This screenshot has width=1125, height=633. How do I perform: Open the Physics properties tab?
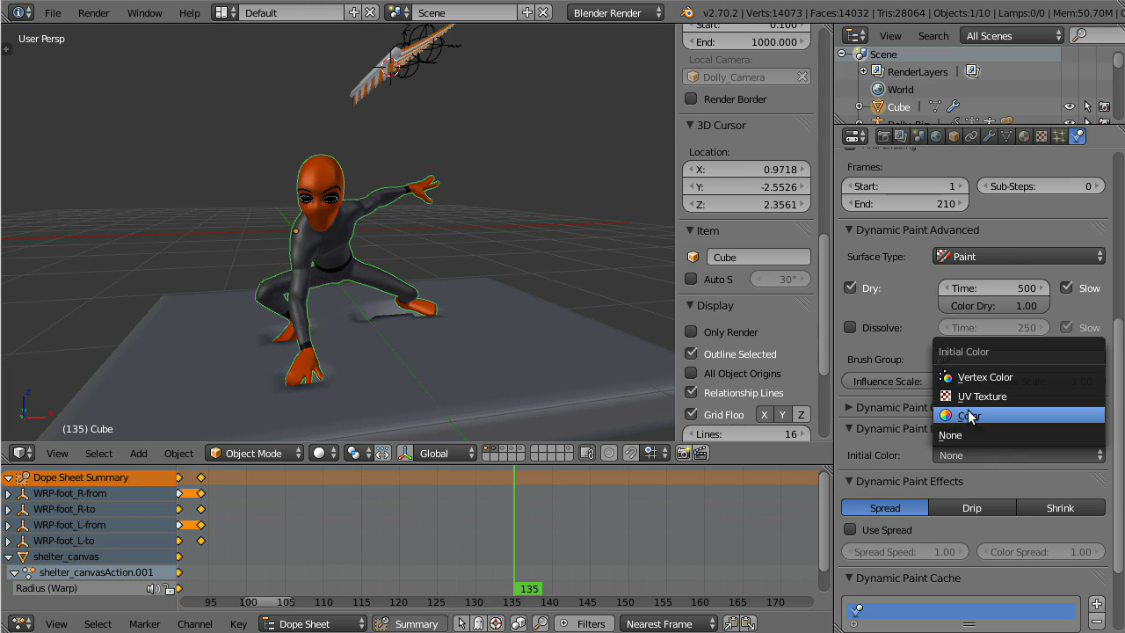[1077, 136]
